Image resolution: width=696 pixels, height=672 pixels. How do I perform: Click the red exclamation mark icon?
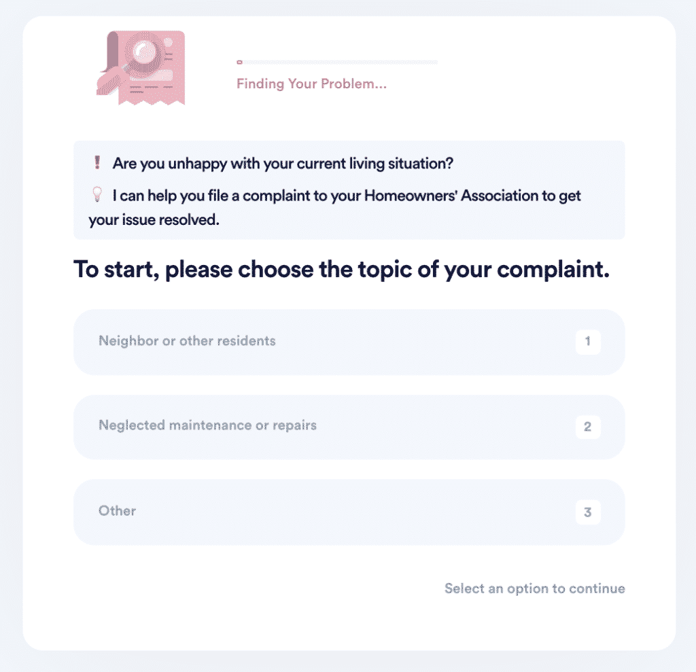[x=97, y=164]
